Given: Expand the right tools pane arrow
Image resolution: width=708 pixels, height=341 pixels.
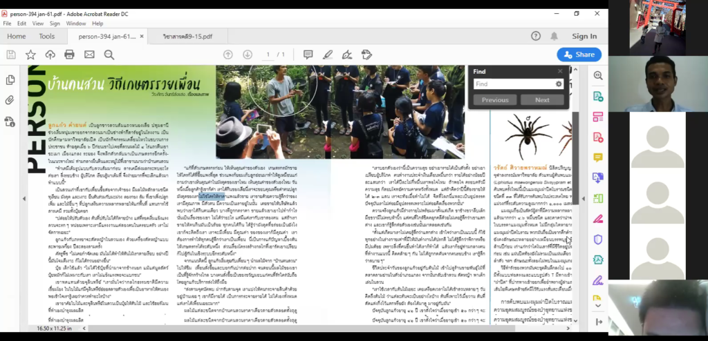Looking at the screenshot, I should [x=599, y=322].
